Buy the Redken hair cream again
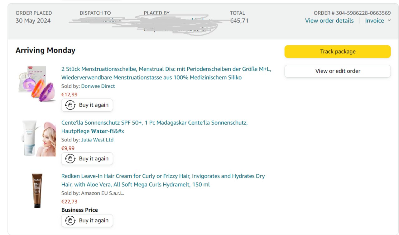 (x=94, y=220)
